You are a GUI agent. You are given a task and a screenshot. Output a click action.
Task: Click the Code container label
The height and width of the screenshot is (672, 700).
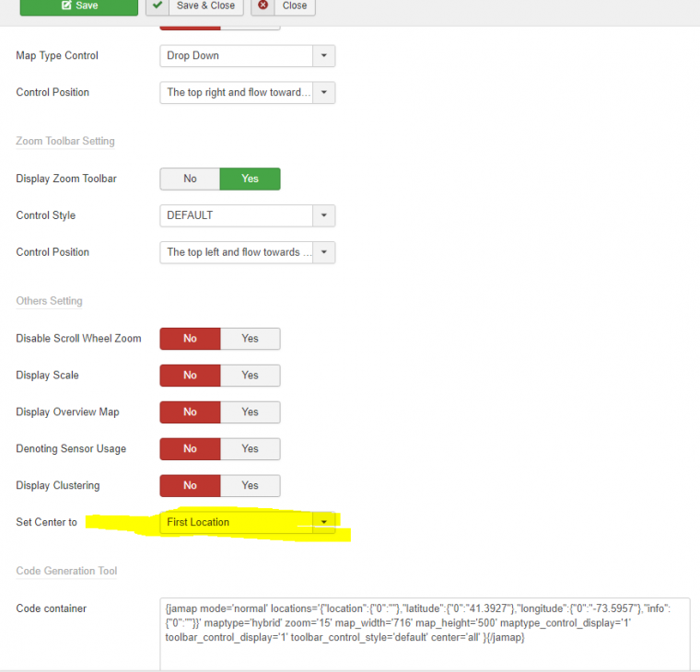click(x=52, y=608)
